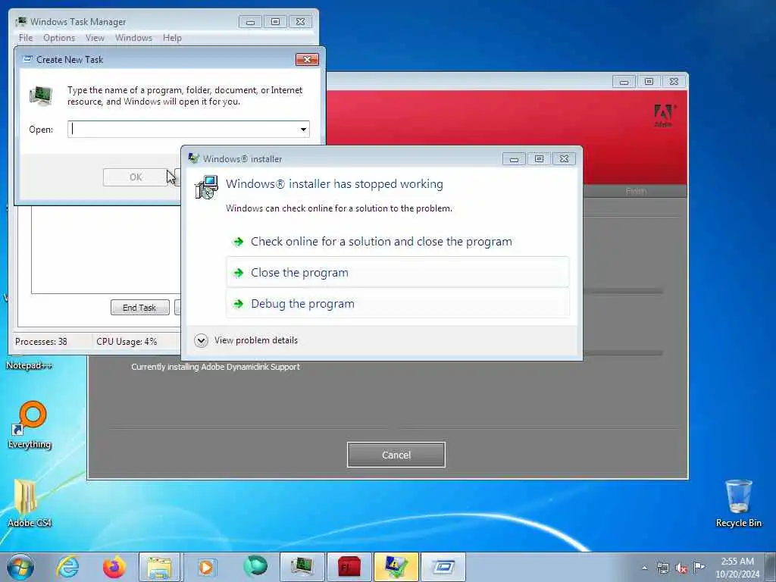
Task: Click the network tray icon
Action: tap(662, 568)
